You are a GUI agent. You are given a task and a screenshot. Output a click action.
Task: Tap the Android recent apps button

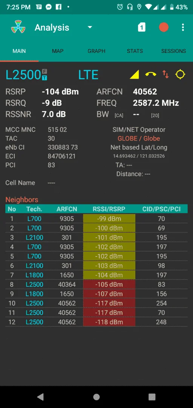(x=152, y=397)
